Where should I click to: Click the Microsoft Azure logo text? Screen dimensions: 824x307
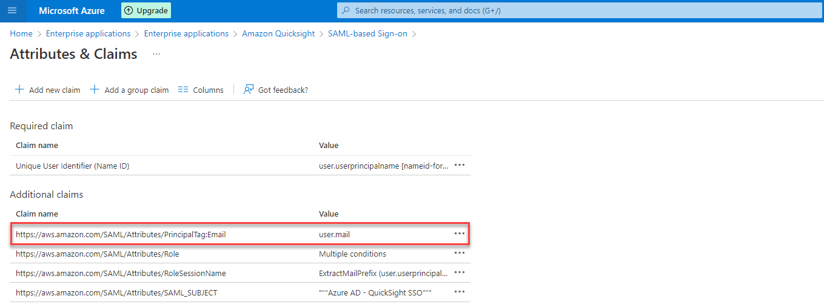[72, 10]
